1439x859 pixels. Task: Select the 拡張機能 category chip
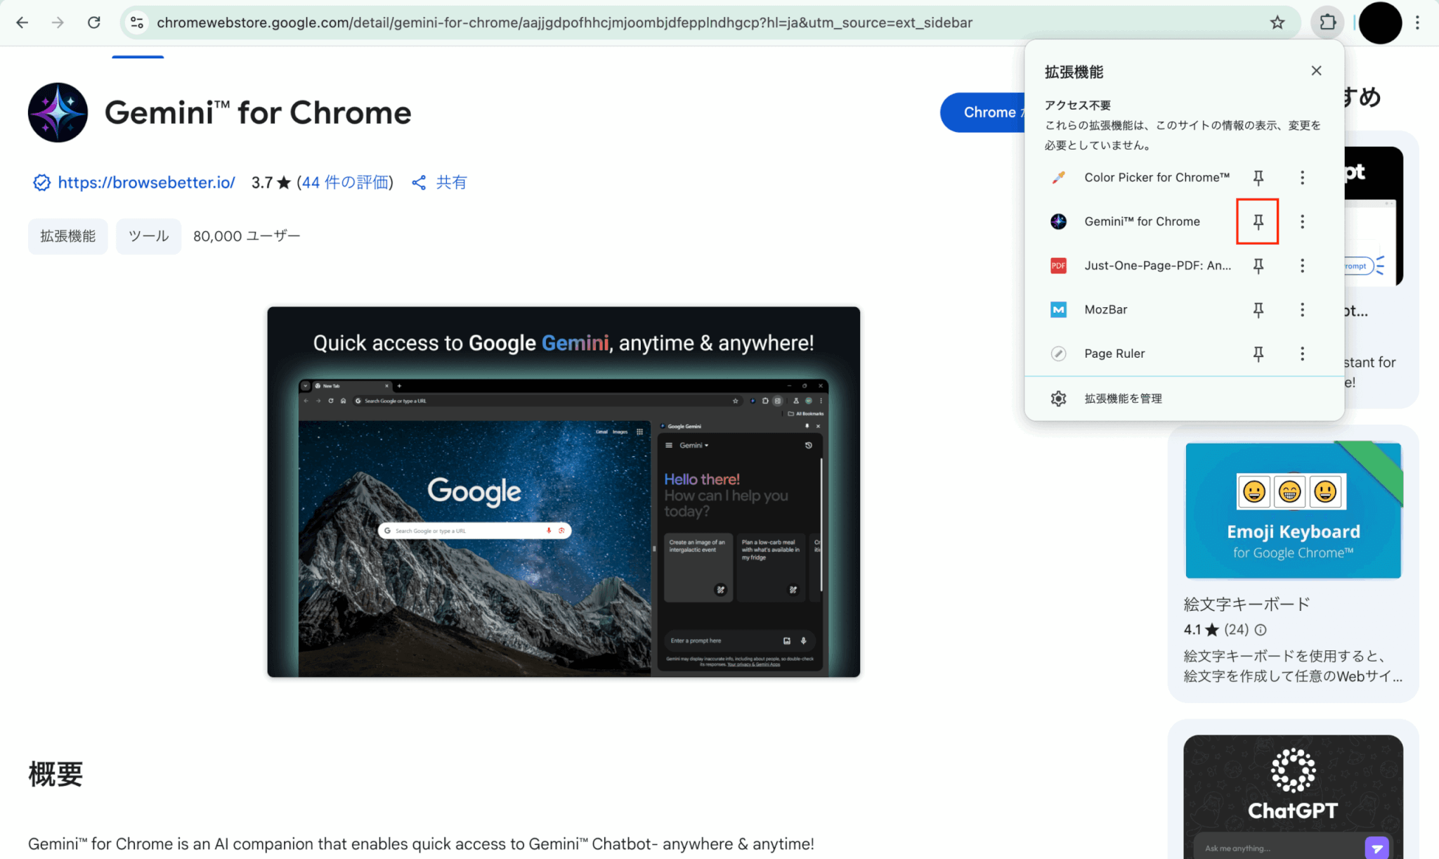pyautogui.click(x=67, y=236)
